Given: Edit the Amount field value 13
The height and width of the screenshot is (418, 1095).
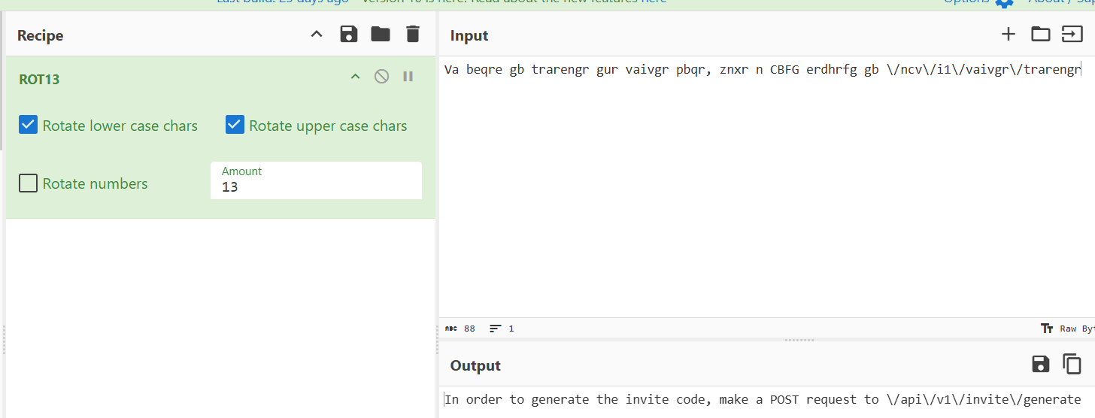Looking at the screenshot, I should tap(316, 180).
